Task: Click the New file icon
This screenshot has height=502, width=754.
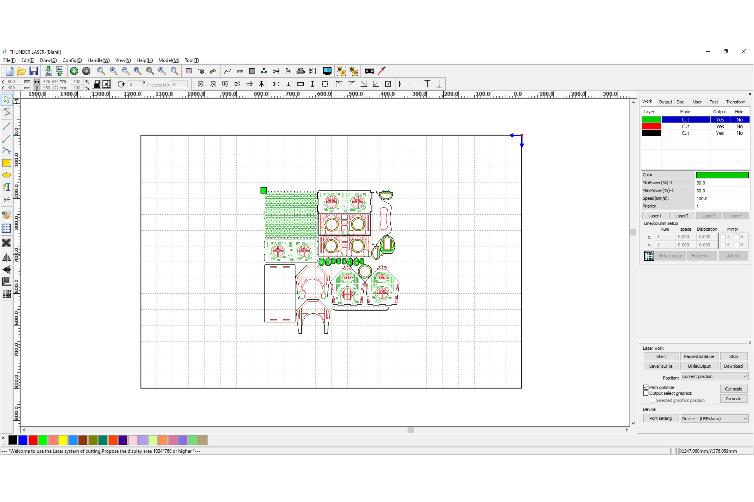Action: [9, 71]
